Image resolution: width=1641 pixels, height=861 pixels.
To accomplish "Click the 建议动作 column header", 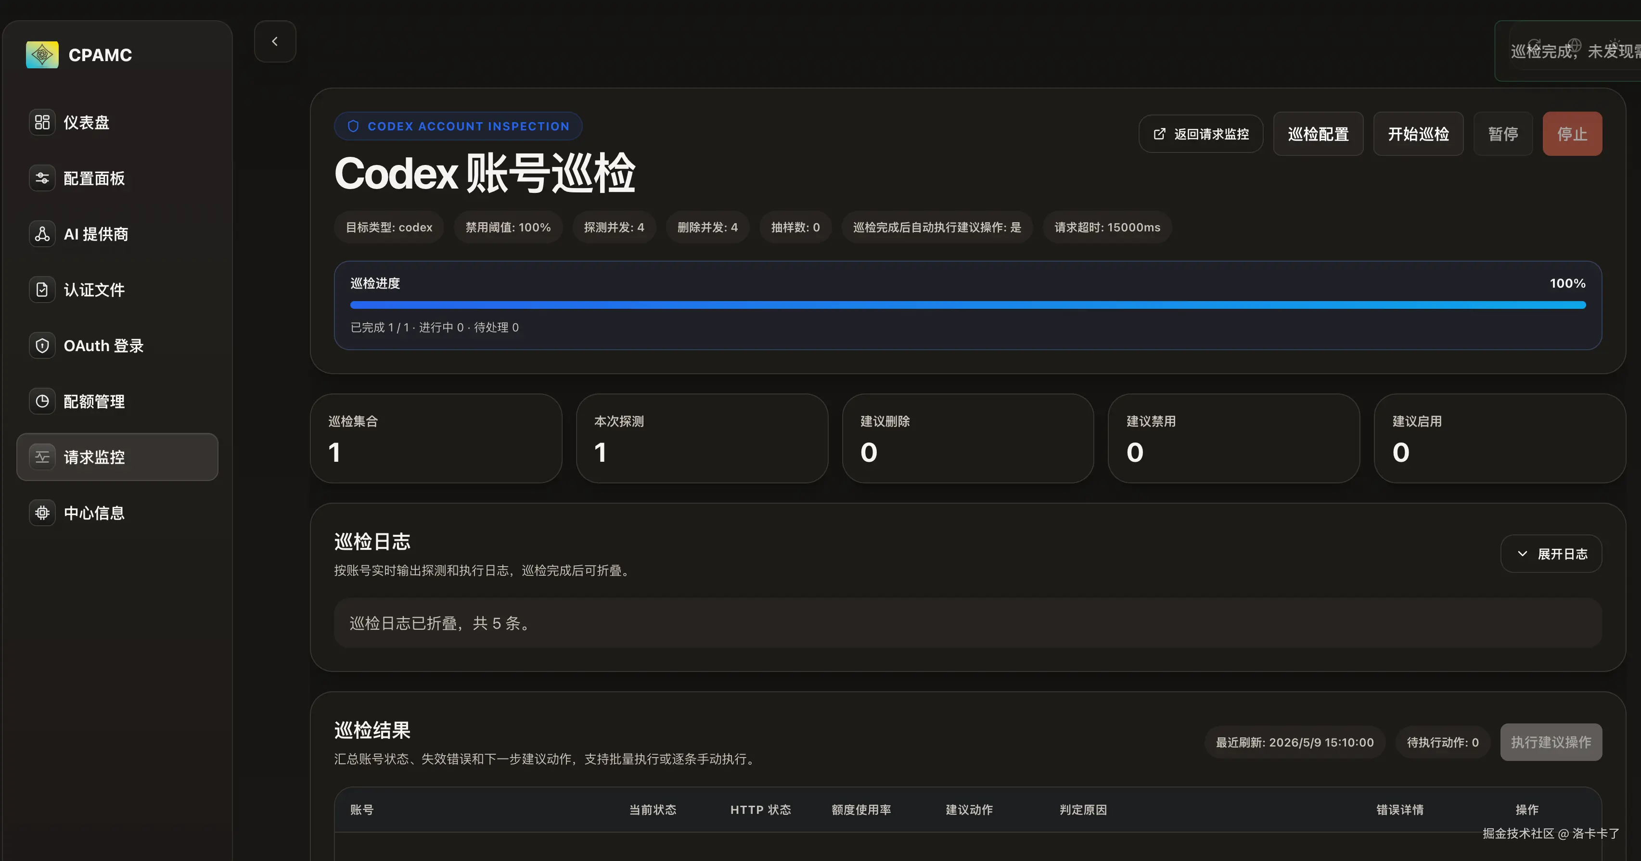I will pos(969,810).
